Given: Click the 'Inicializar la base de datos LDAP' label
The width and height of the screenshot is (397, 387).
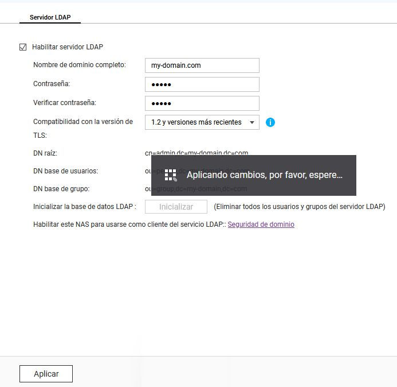Looking at the screenshot, I should (84, 207).
